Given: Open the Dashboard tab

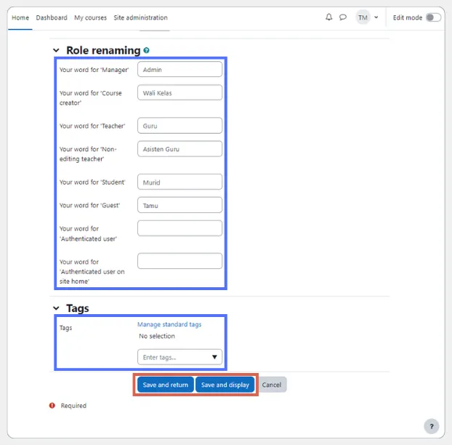Looking at the screenshot, I should pyautogui.click(x=52, y=17).
